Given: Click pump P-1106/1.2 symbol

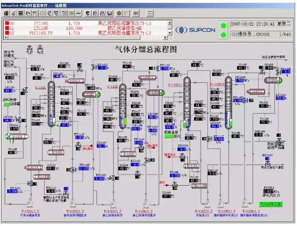Looking at the screenshot, I should (244, 204).
